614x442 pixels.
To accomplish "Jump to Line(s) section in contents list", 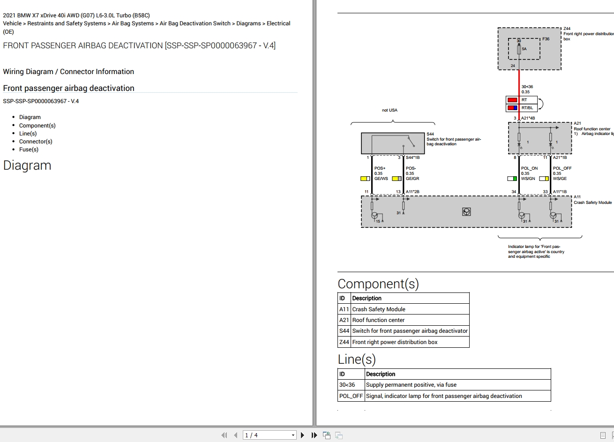I will click(28, 133).
